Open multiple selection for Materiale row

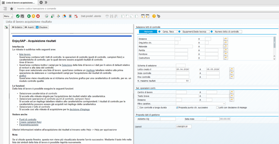(226, 47)
